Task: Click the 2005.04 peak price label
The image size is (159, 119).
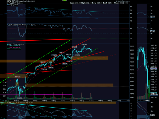Action: pos(84,45)
